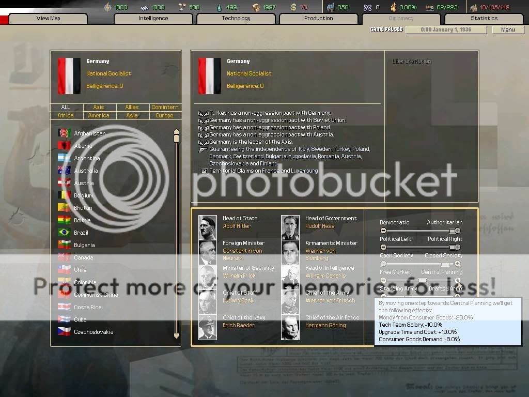The image size is (529, 397).
Task: Select Czechoslovakia in the country list
Action: [x=93, y=332]
